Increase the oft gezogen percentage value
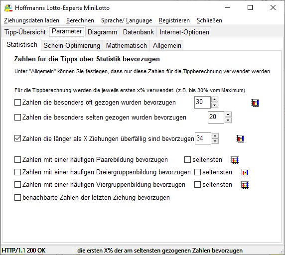Screen dimensions: 285x255 pos(215,100)
